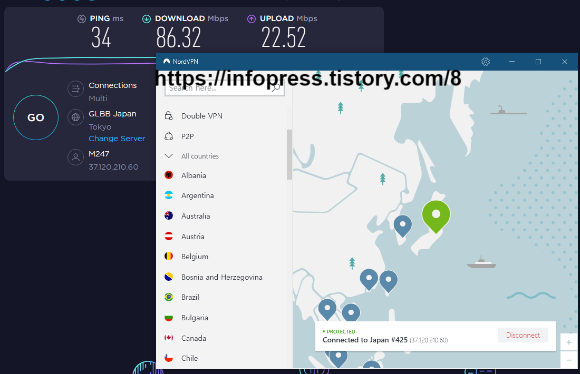Click the 37.120.210.60 IP in Speedtest
The width and height of the screenshot is (580, 374).
(113, 166)
